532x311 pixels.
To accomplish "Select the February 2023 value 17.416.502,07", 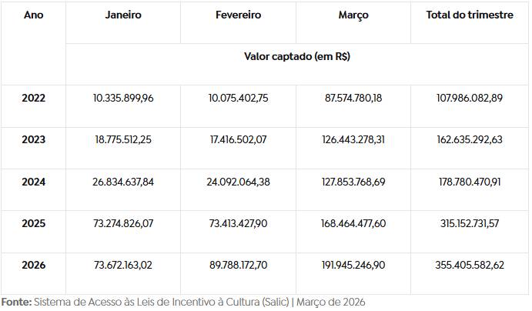I will (239, 140).
